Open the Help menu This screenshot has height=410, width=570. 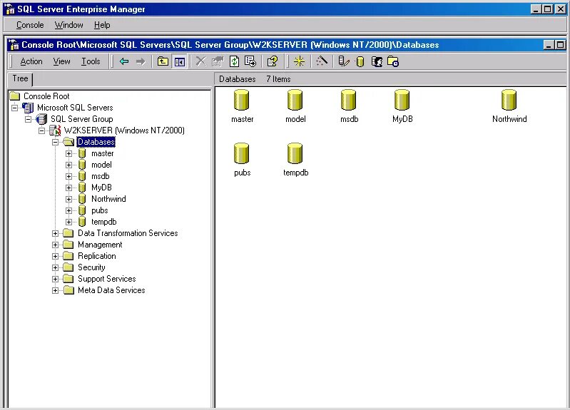[x=102, y=25]
